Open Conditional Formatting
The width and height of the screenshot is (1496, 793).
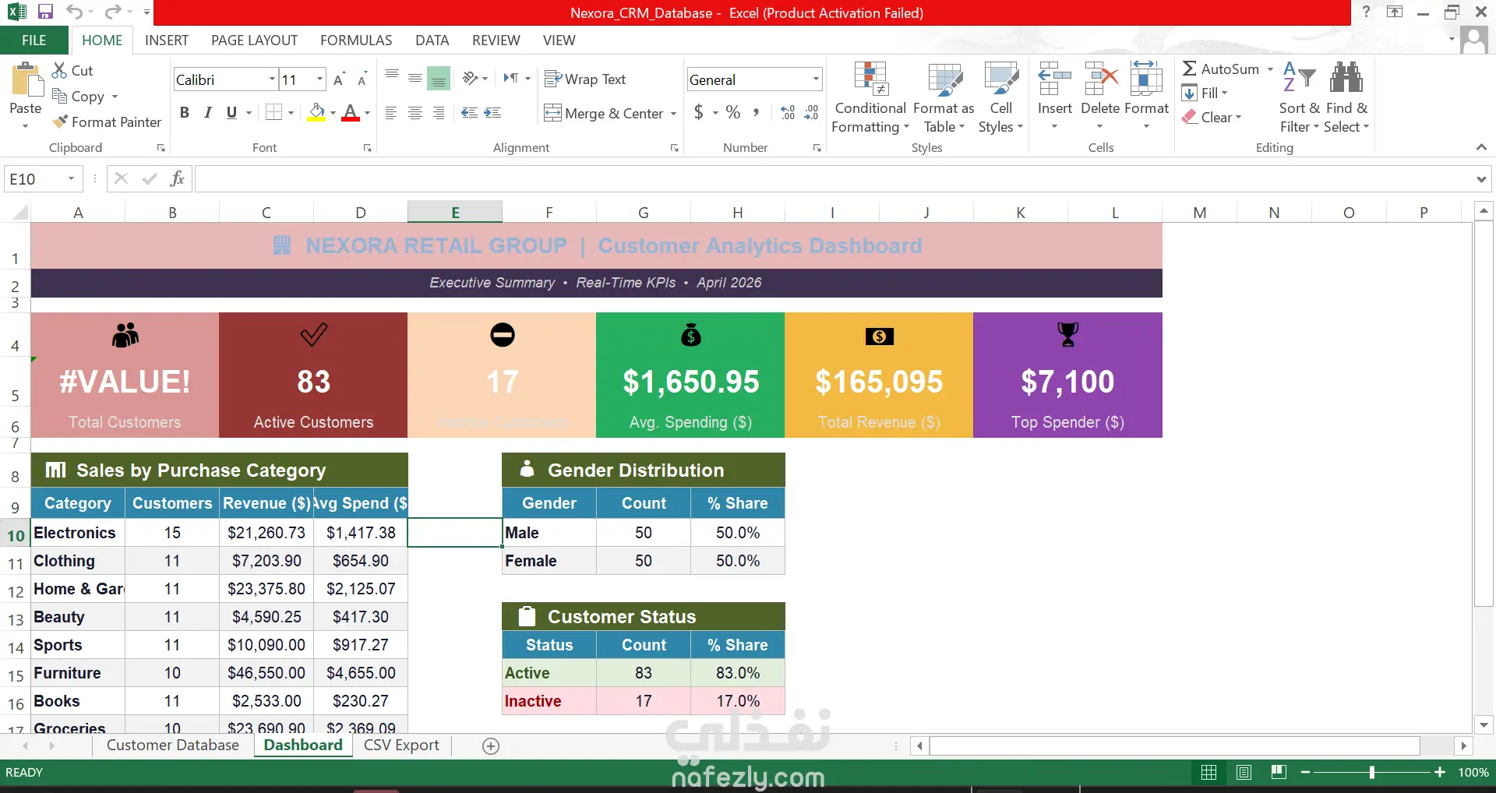point(870,97)
